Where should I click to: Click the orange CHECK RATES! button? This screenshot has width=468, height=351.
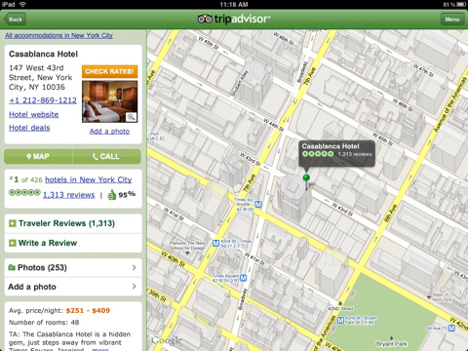point(109,71)
